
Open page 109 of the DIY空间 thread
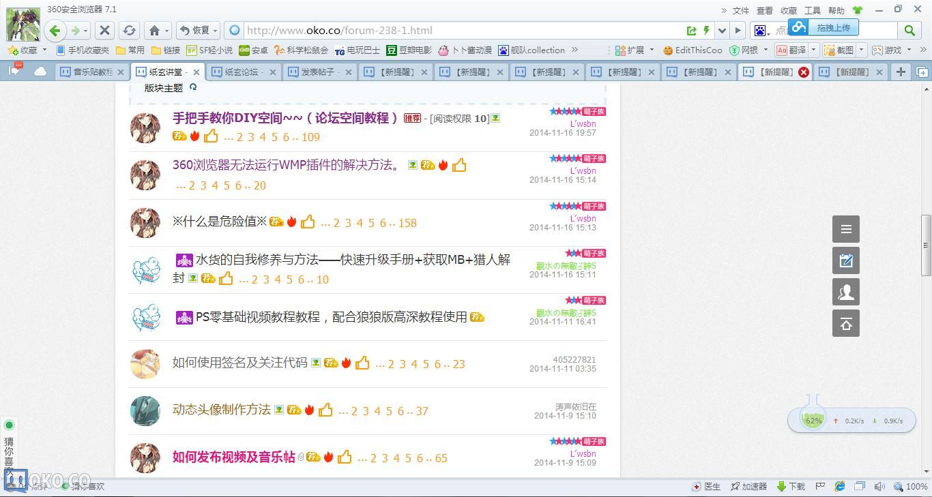point(310,137)
